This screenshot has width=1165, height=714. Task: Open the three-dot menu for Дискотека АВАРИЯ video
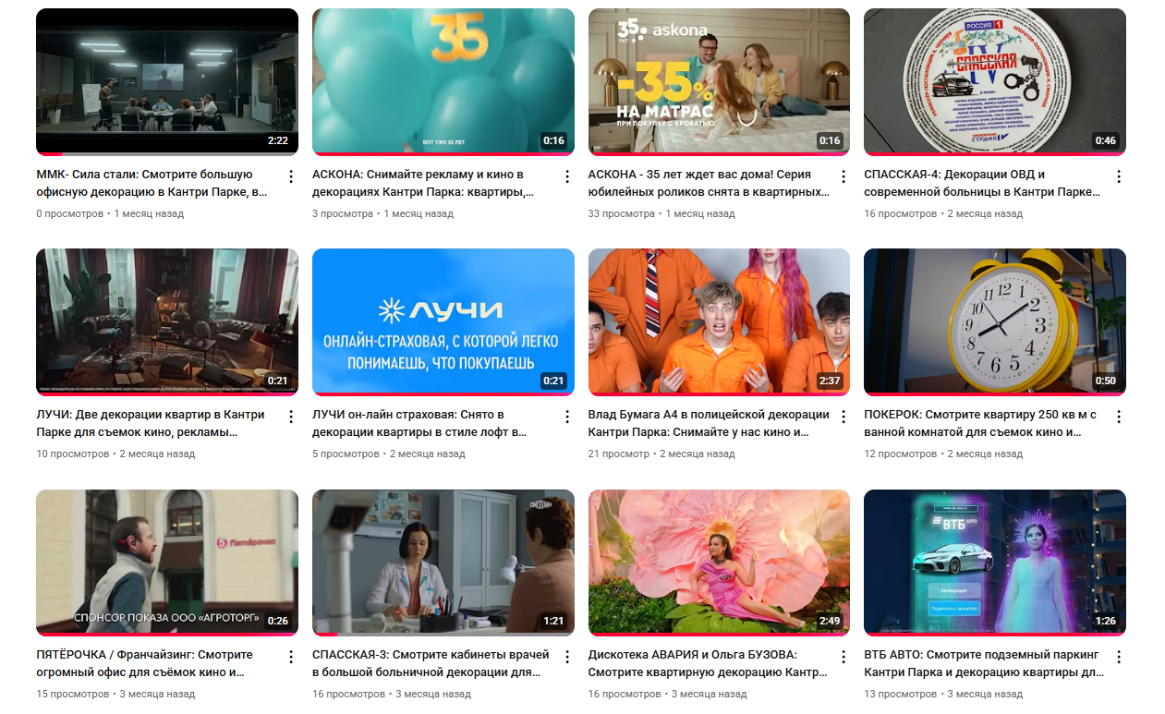[x=843, y=657]
